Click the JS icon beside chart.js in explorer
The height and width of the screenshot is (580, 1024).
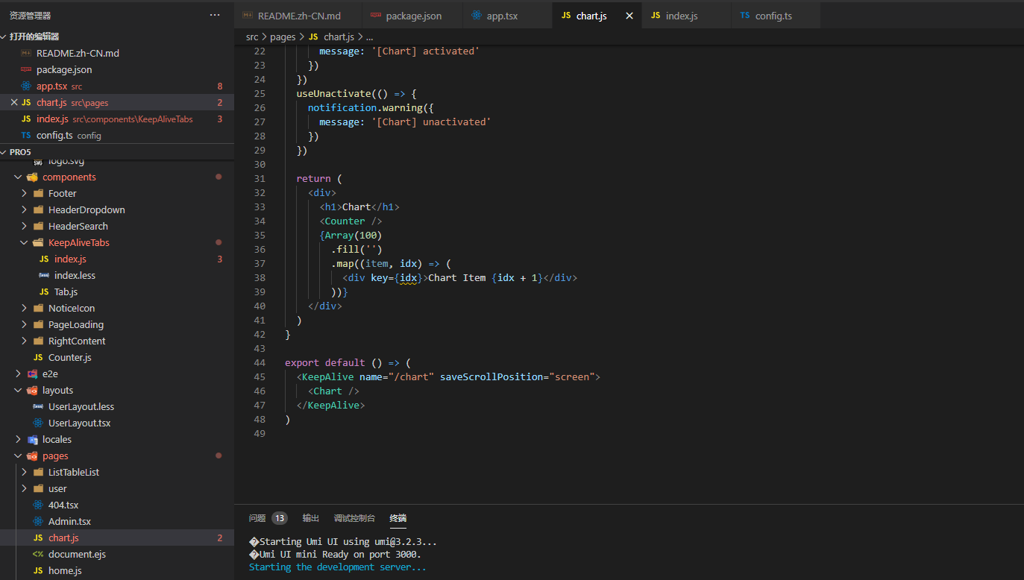(x=25, y=102)
